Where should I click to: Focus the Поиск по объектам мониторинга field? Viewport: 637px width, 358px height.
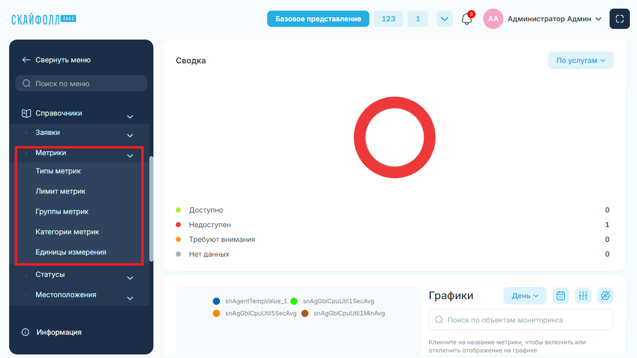click(521, 320)
